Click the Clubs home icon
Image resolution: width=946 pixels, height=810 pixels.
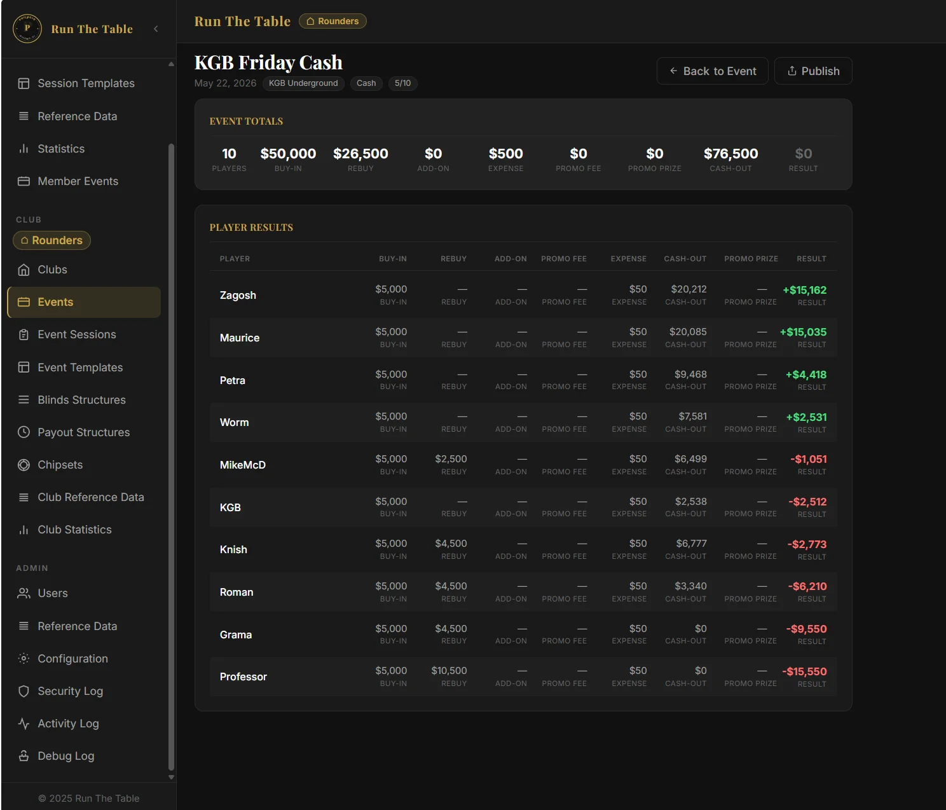(24, 270)
